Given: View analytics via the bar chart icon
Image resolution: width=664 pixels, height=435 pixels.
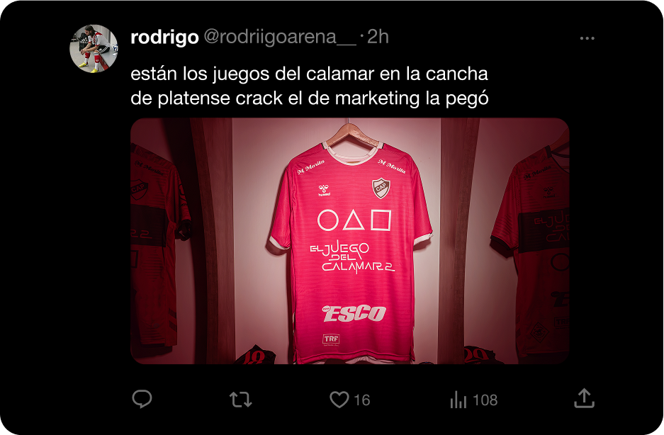Looking at the screenshot, I should coord(458,400).
